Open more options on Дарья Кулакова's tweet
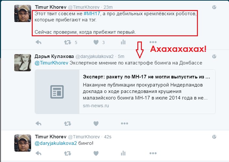Image resolution: width=229 pixels, height=162 pixels. [x=124, y=123]
